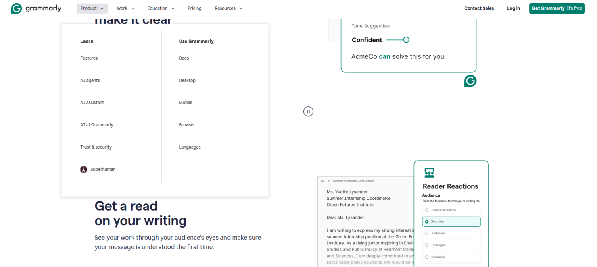Pause the animation with the pause control
597x267 pixels.
(x=308, y=111)
